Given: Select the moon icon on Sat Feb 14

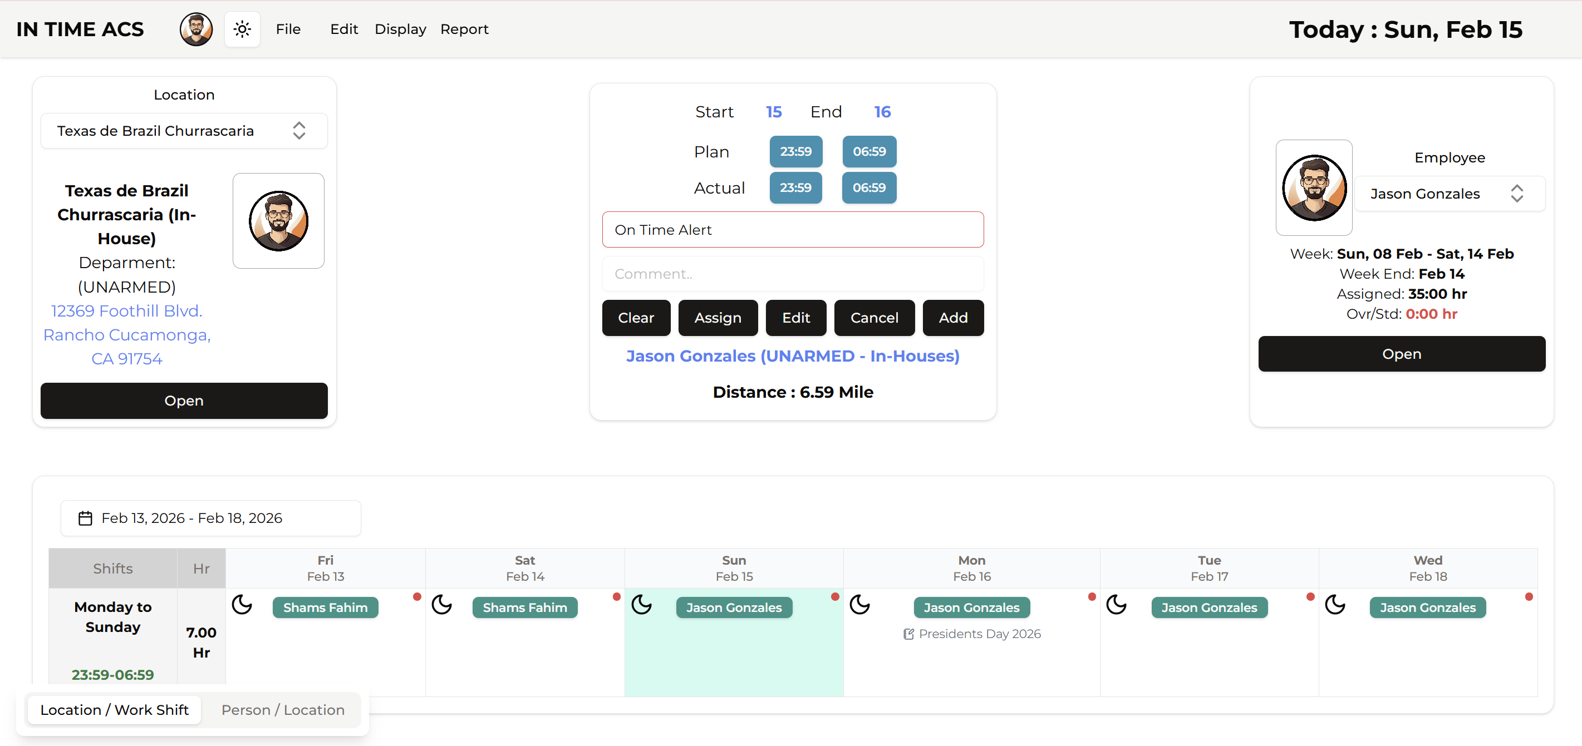Looking at the screenshot, I should pyautogui.click(x=443, y=605).
